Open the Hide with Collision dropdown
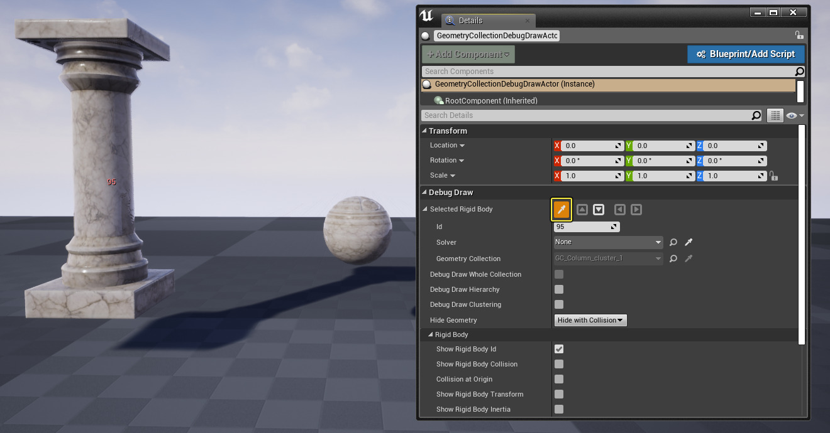 [590, 320]
